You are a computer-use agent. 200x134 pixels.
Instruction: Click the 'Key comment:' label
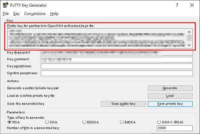[18, 59]
